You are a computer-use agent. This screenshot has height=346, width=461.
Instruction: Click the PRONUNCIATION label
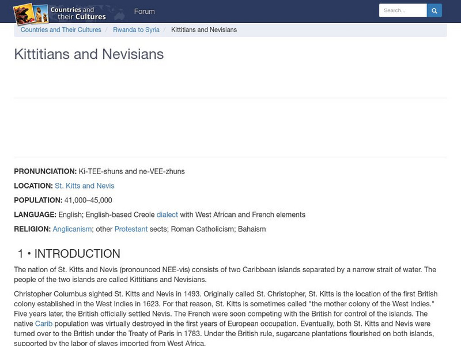coord(46,171)
